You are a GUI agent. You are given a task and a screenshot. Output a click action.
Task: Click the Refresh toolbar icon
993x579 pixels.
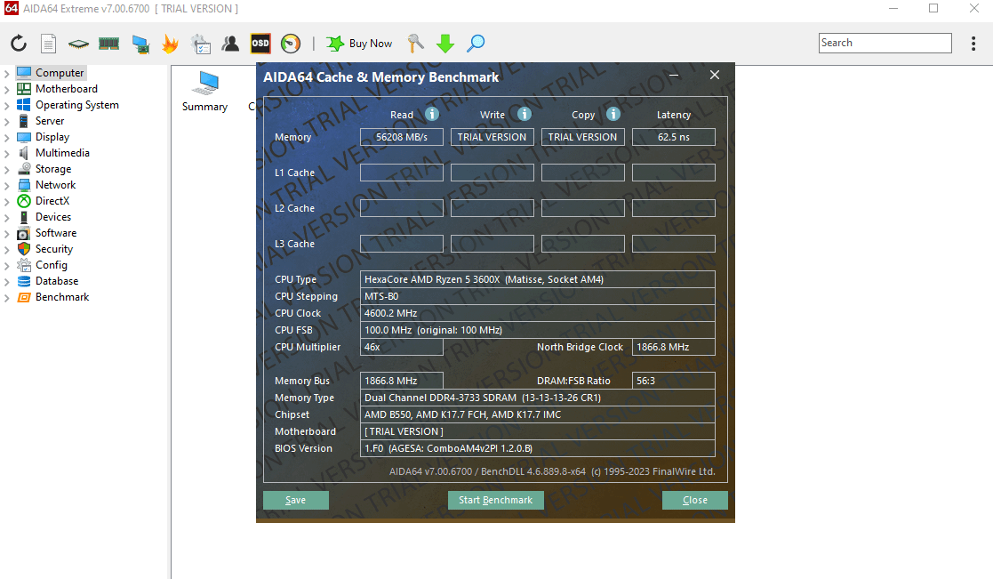[19, 43]
